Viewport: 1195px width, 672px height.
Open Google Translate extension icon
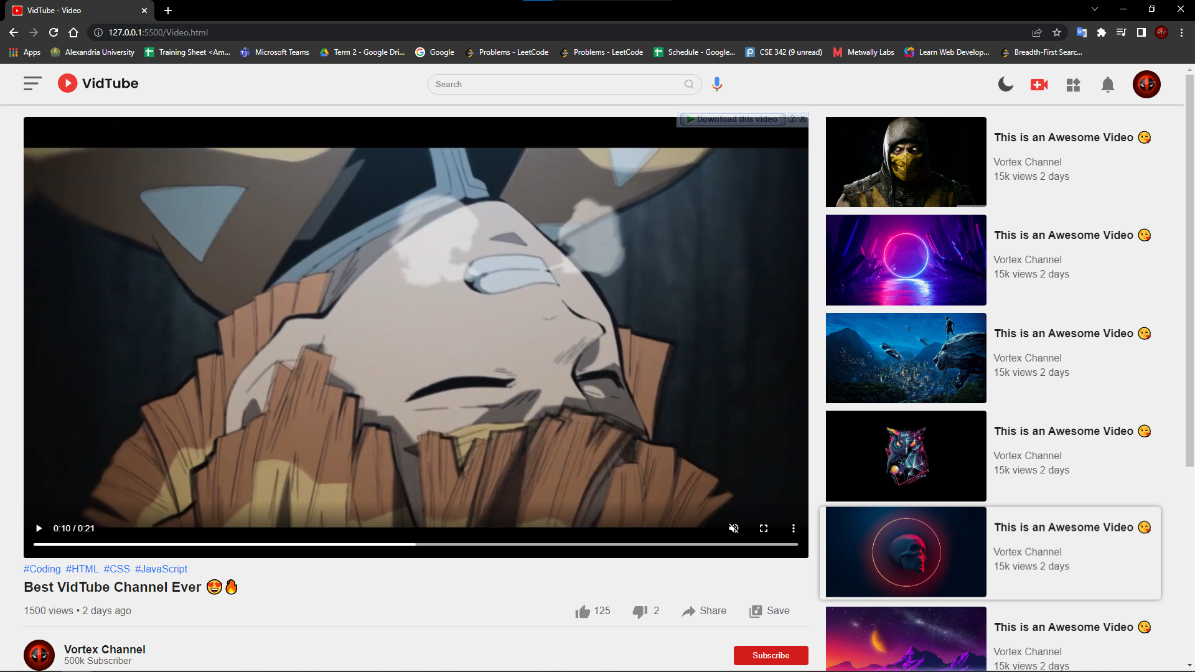(1082, 32)
